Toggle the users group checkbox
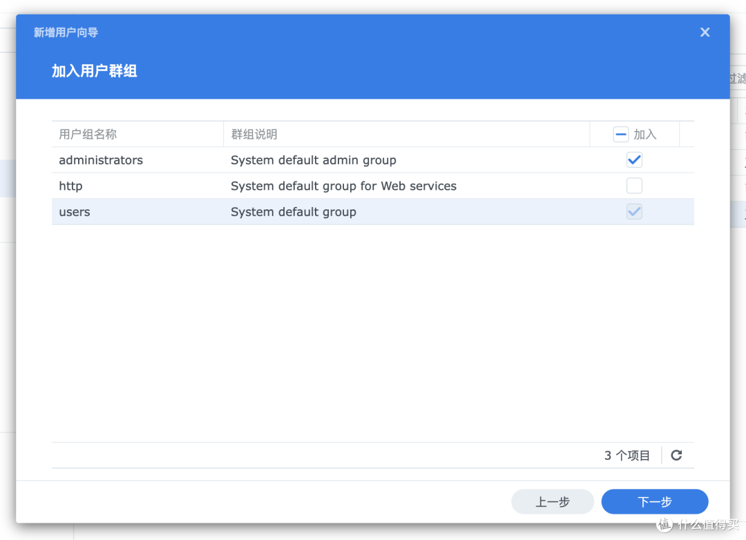746x540 pixels. tap(634, 212)
